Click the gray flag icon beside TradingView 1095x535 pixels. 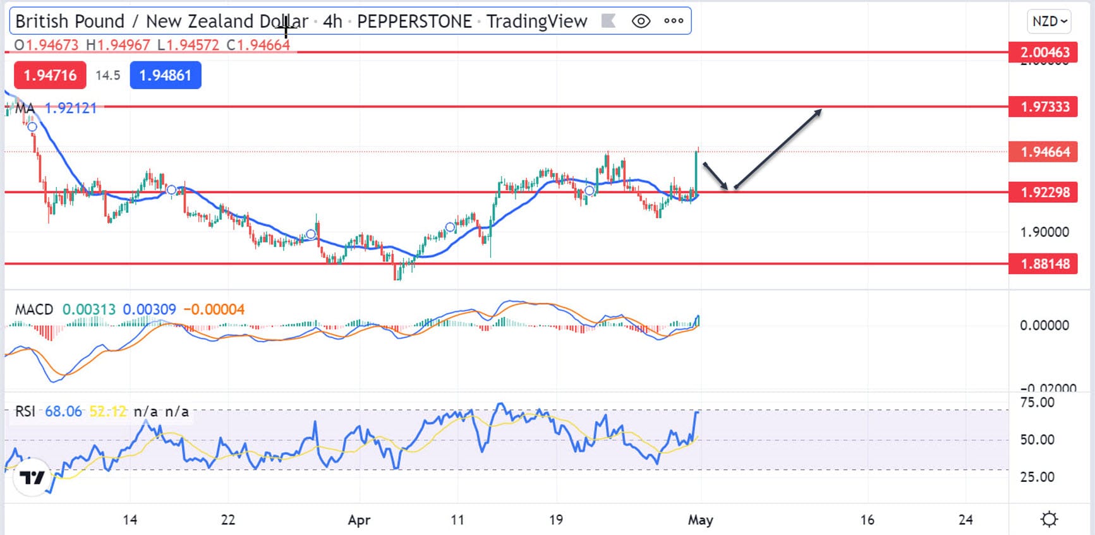[x=608, y=21]
